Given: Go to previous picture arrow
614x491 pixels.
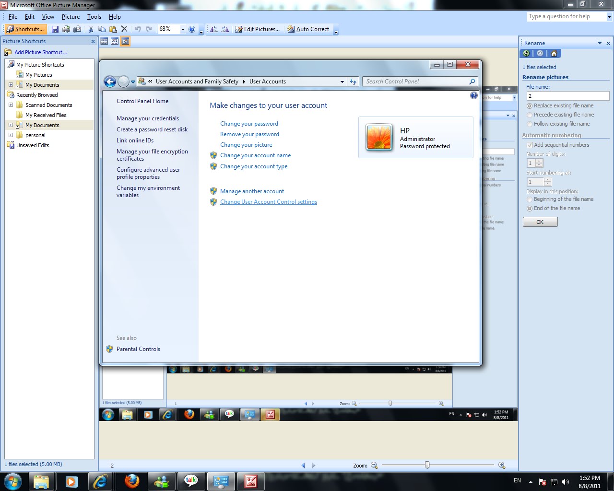Looking at the screenshot, I should tap(303, 465).
